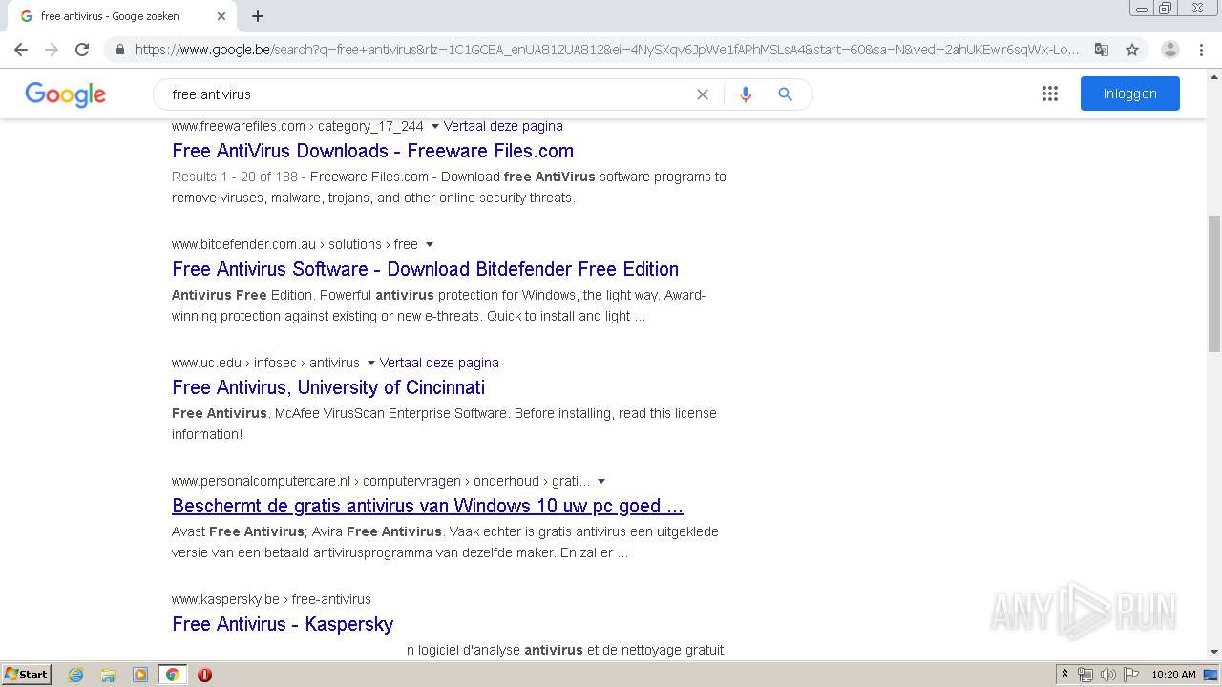Open the volume tray icon
The width and height of the screenshot is (1222, 687).
pos(1108,675)
